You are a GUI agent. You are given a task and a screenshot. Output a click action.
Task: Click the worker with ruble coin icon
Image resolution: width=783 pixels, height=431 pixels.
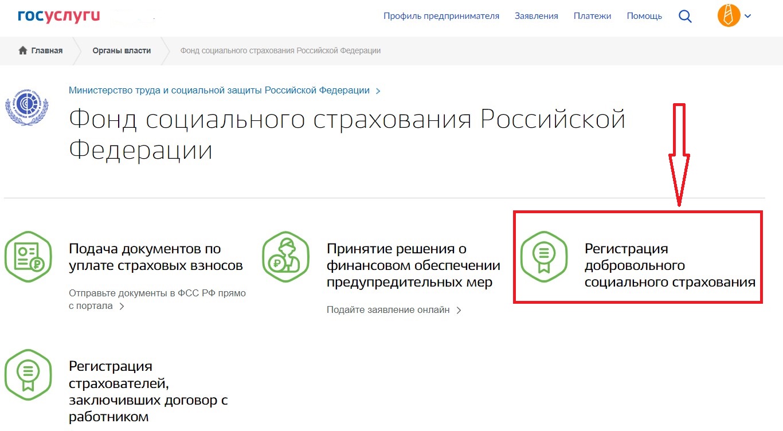(x=285, y=257)
